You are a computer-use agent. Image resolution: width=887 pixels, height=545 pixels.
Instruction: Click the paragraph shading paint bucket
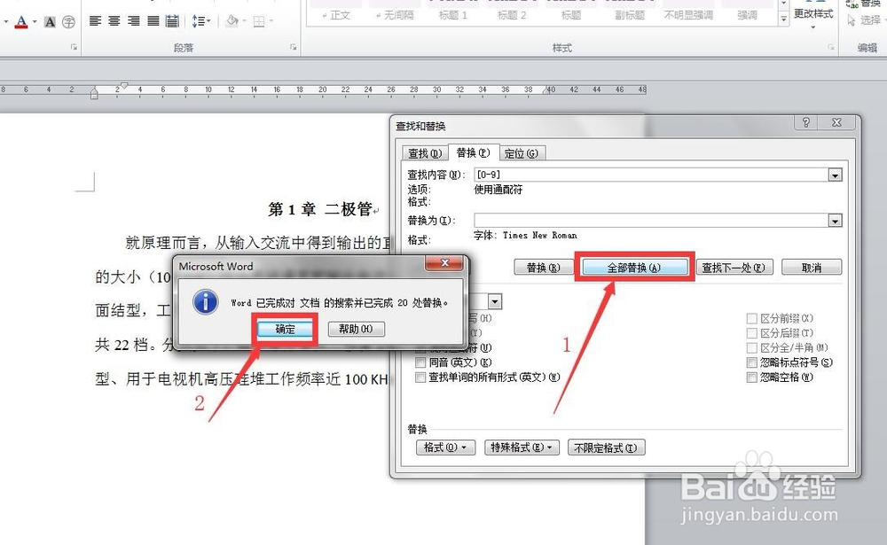coord(232,21)
